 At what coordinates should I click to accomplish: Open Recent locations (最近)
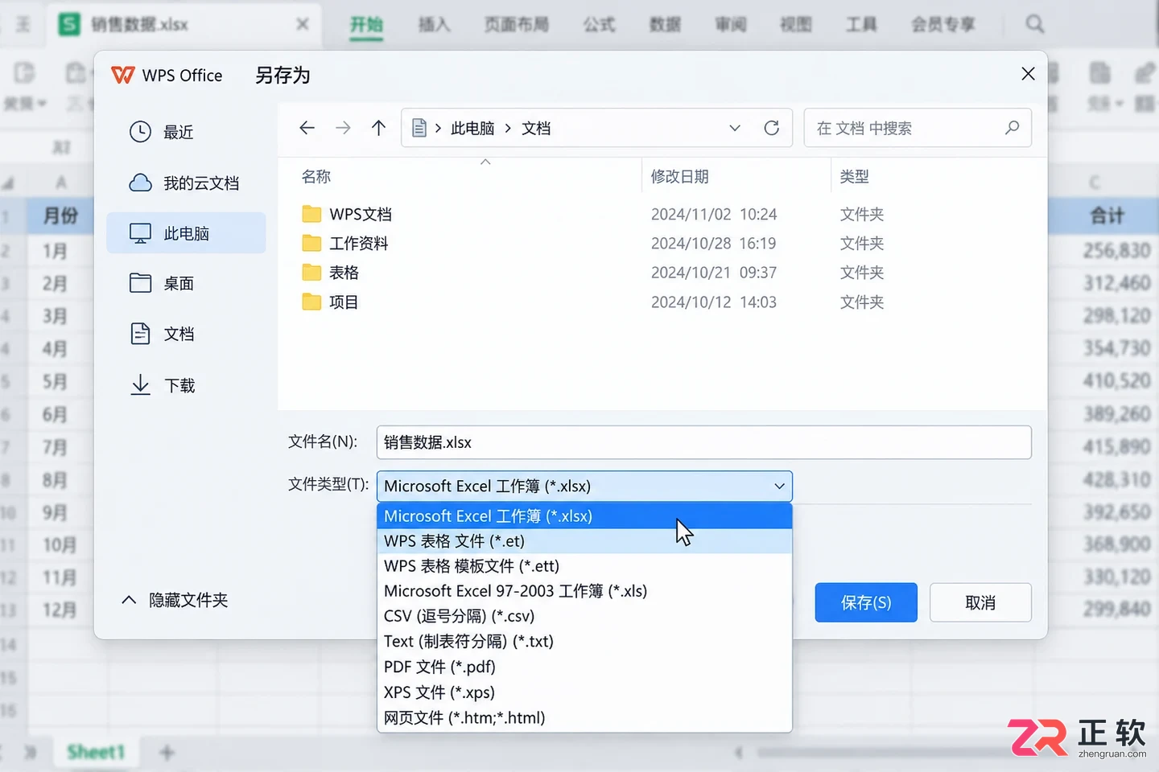click(186, 132)
